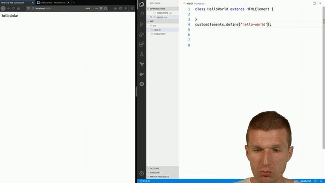This screenshot has height=183, width=325.
Task: Go forward in the browser
Action: click(8, 9)
